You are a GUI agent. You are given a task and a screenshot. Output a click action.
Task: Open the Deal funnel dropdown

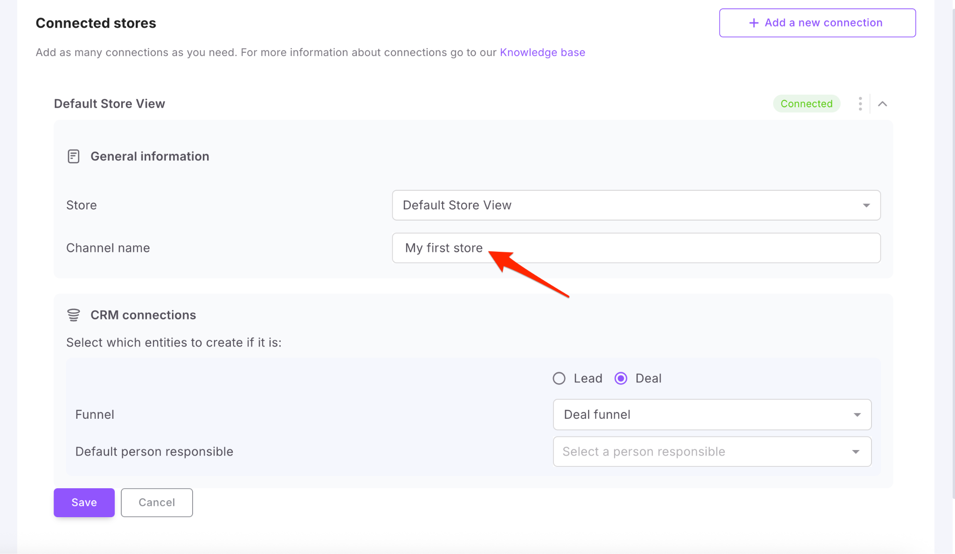pos(712,415)
